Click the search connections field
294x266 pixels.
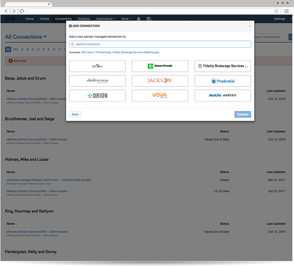[270, 37]
